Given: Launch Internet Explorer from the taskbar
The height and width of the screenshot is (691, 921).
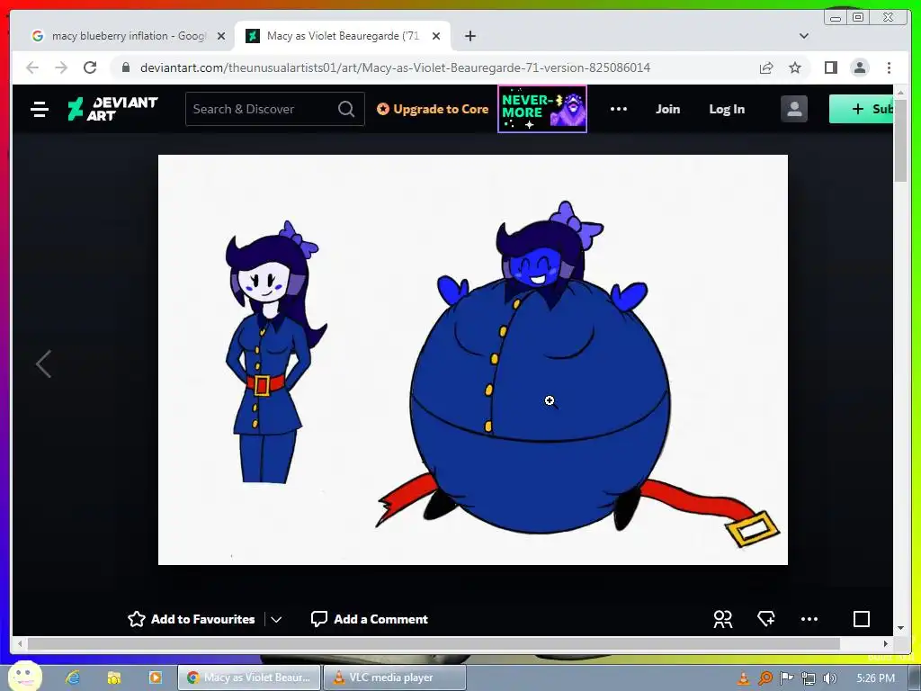Looking at the screenshot, I should coord(73,678).
